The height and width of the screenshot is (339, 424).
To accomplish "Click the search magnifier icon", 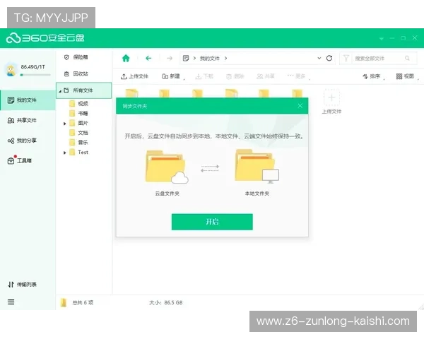I will 407,58.
